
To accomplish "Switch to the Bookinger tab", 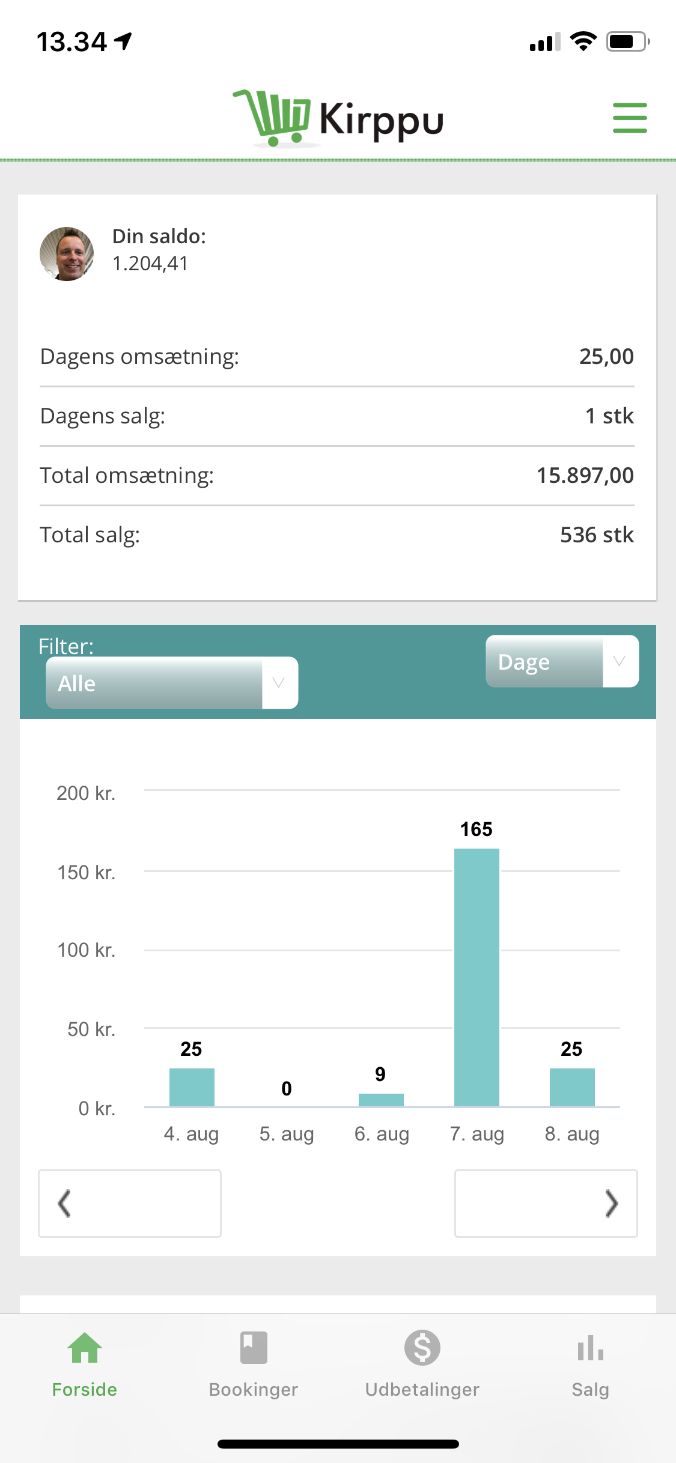I will tap(253, 1389).
